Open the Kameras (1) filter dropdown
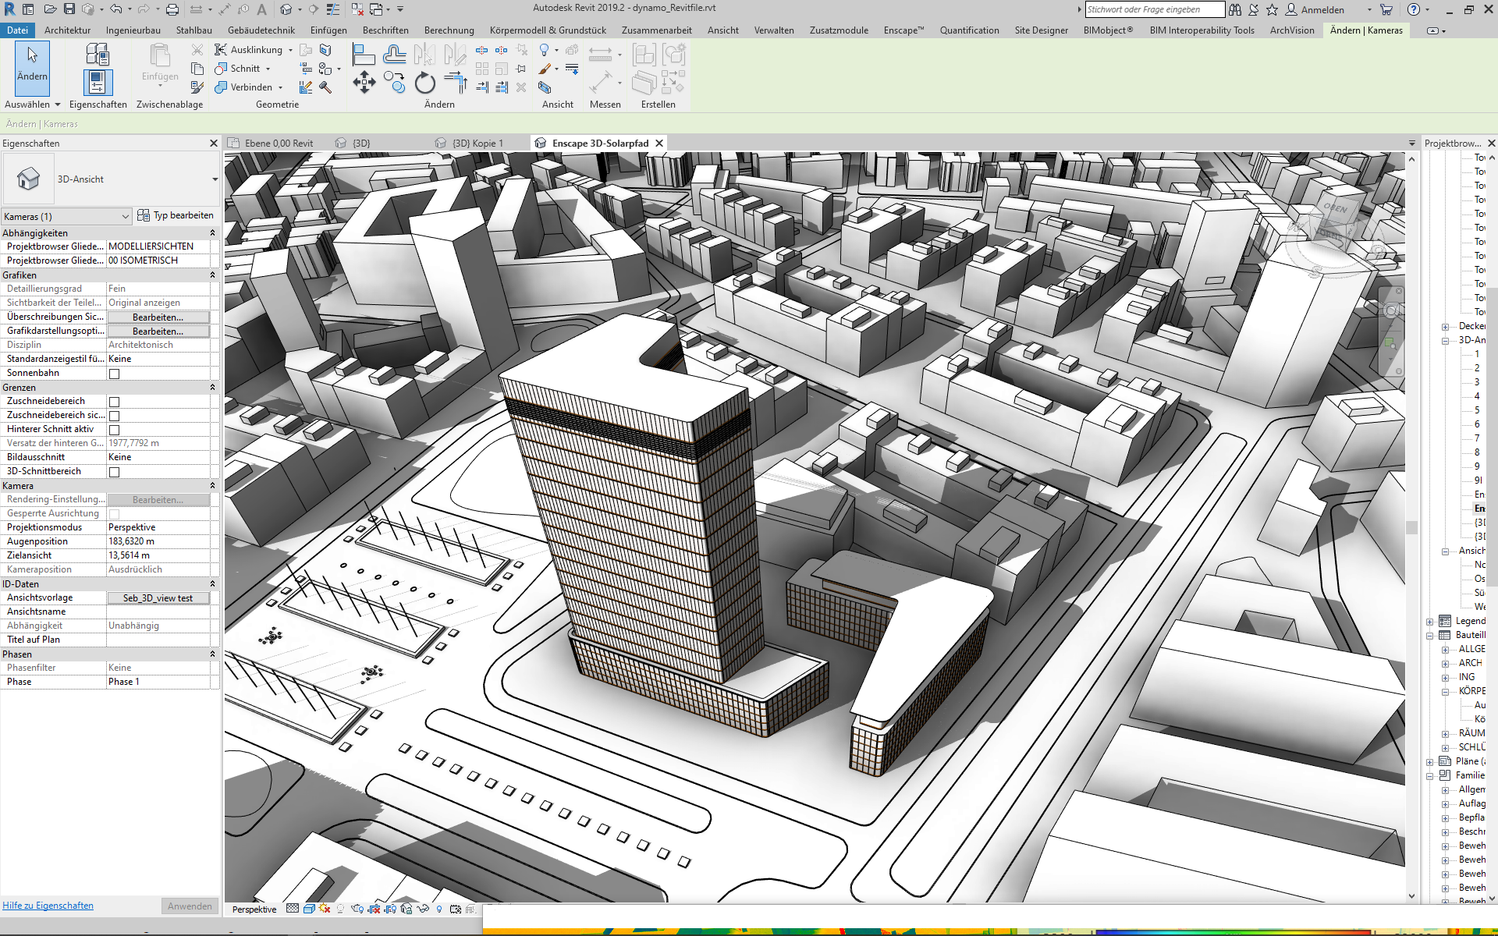The image size is (1498, 936). pos(66,216)
